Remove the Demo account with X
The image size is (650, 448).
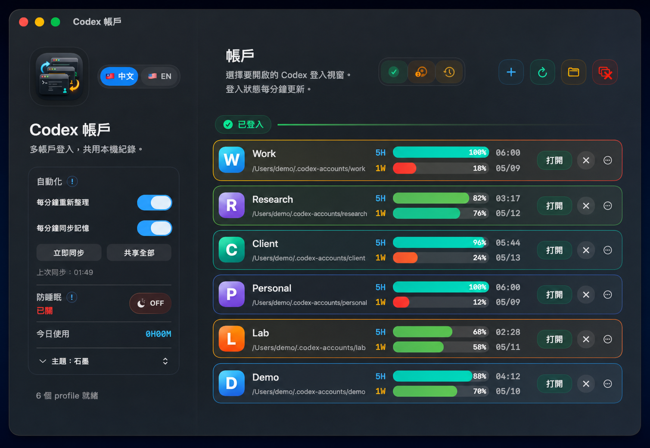point(586,384)
